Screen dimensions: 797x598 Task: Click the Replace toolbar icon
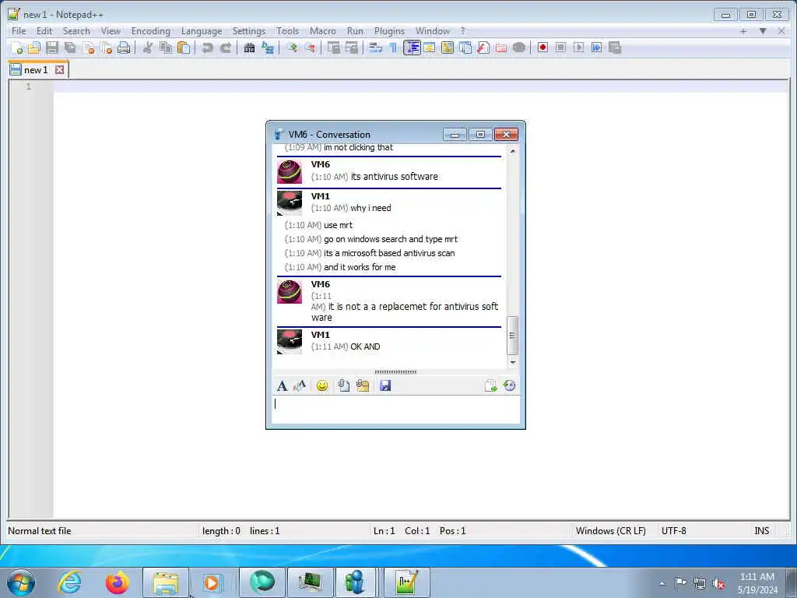[x=268, y=47]
